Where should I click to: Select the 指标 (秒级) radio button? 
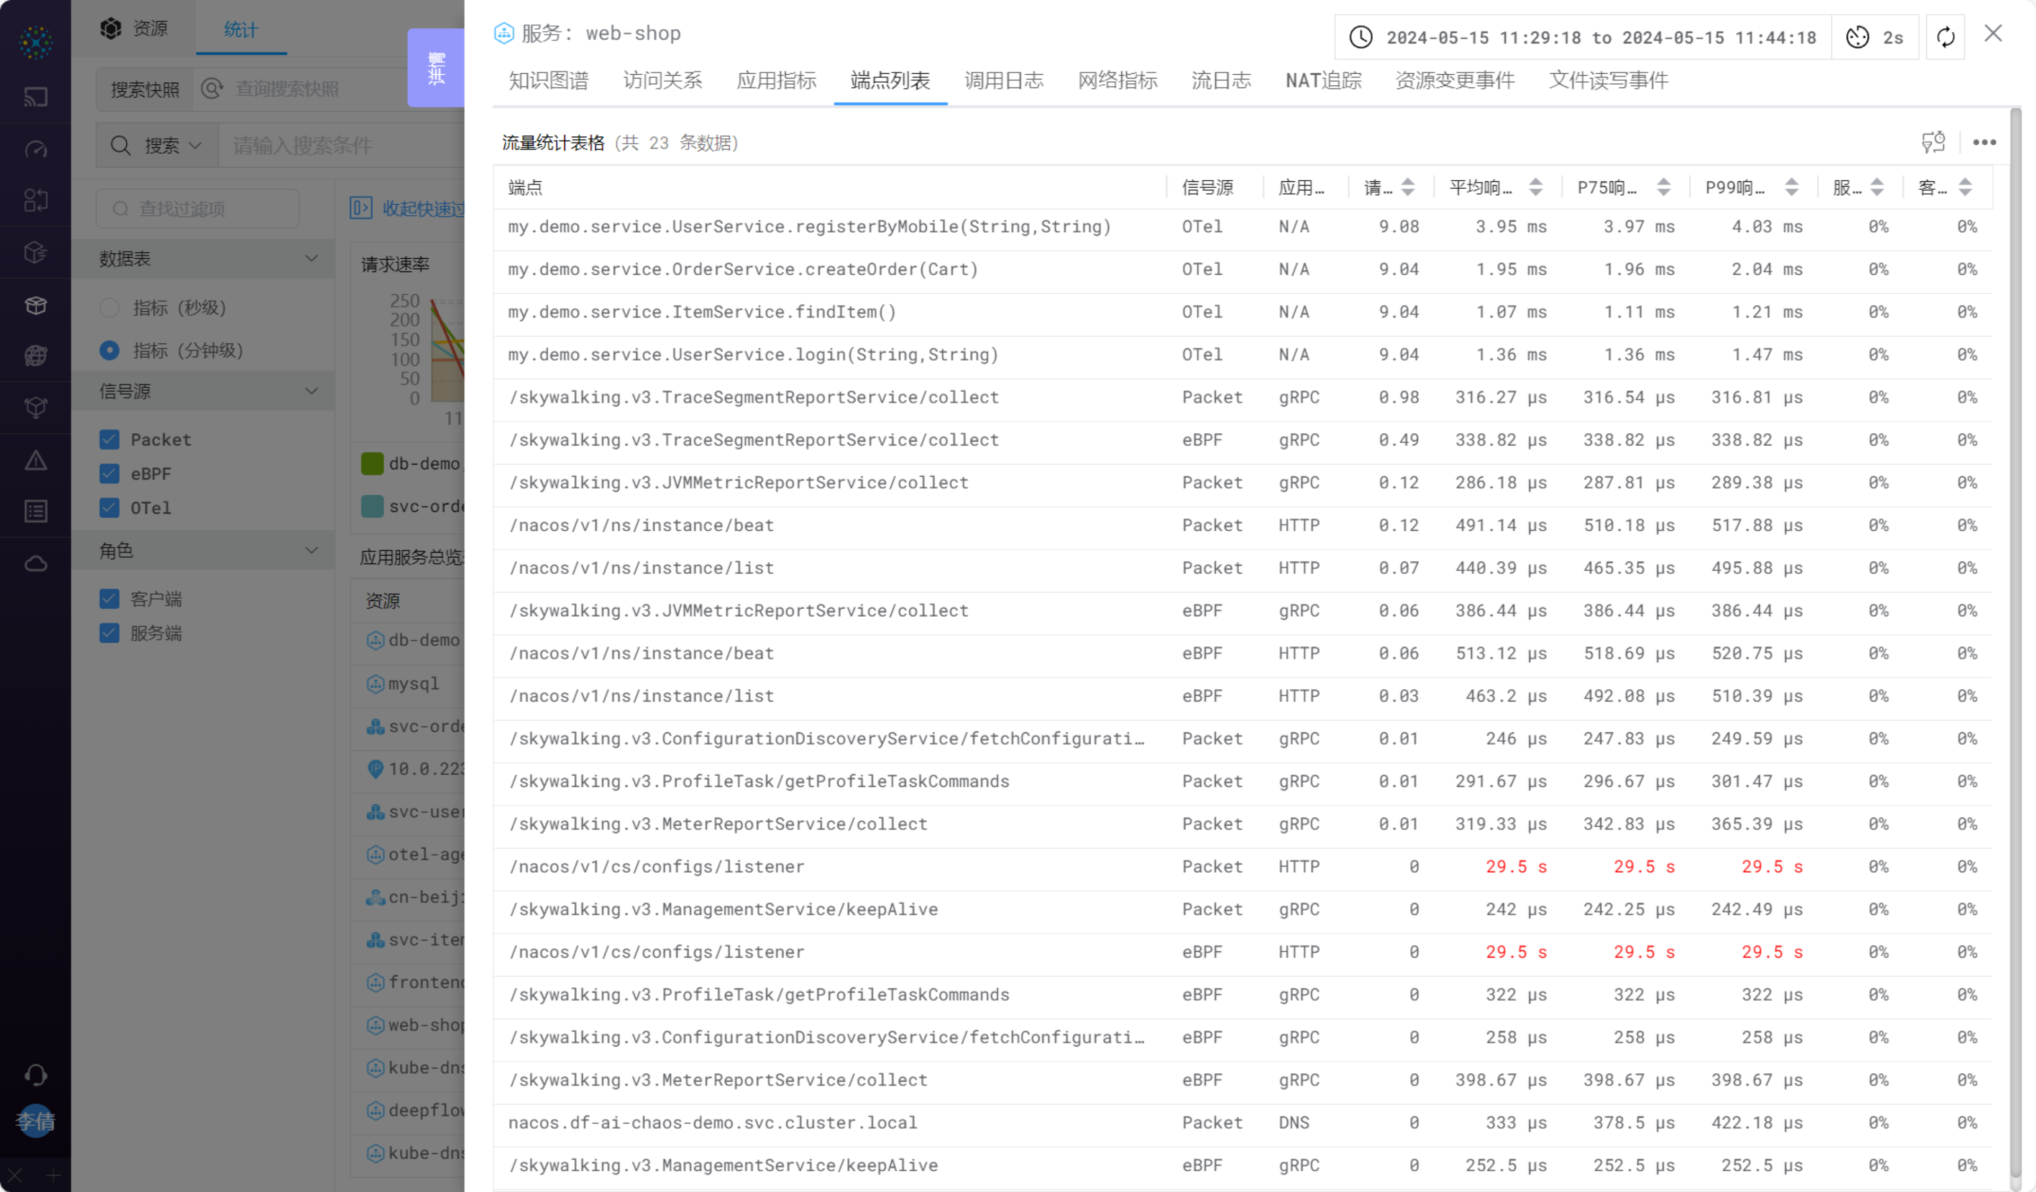[x=109, y=308]
